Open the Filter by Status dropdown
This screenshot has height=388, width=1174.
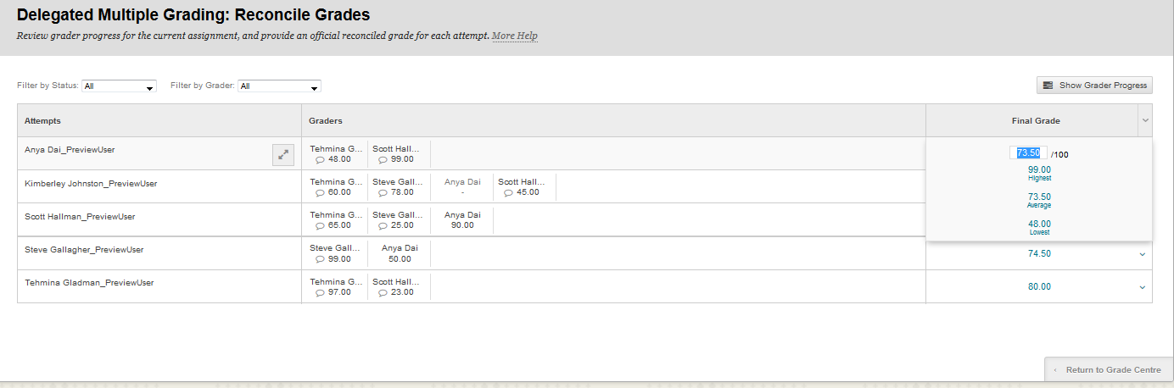(120, 86)
